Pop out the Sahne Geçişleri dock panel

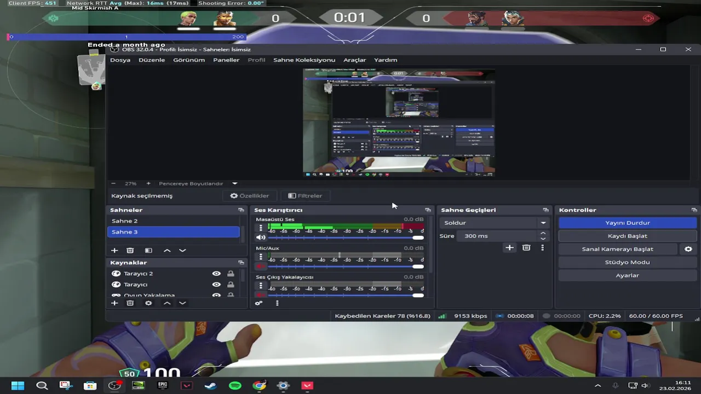tap(545, 210)
